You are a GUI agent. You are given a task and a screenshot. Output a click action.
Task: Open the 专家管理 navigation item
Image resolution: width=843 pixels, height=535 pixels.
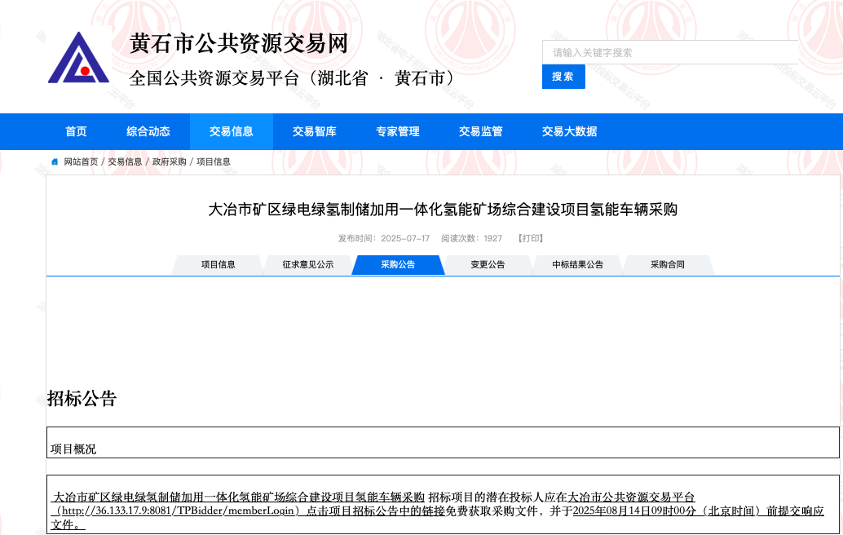398,131
